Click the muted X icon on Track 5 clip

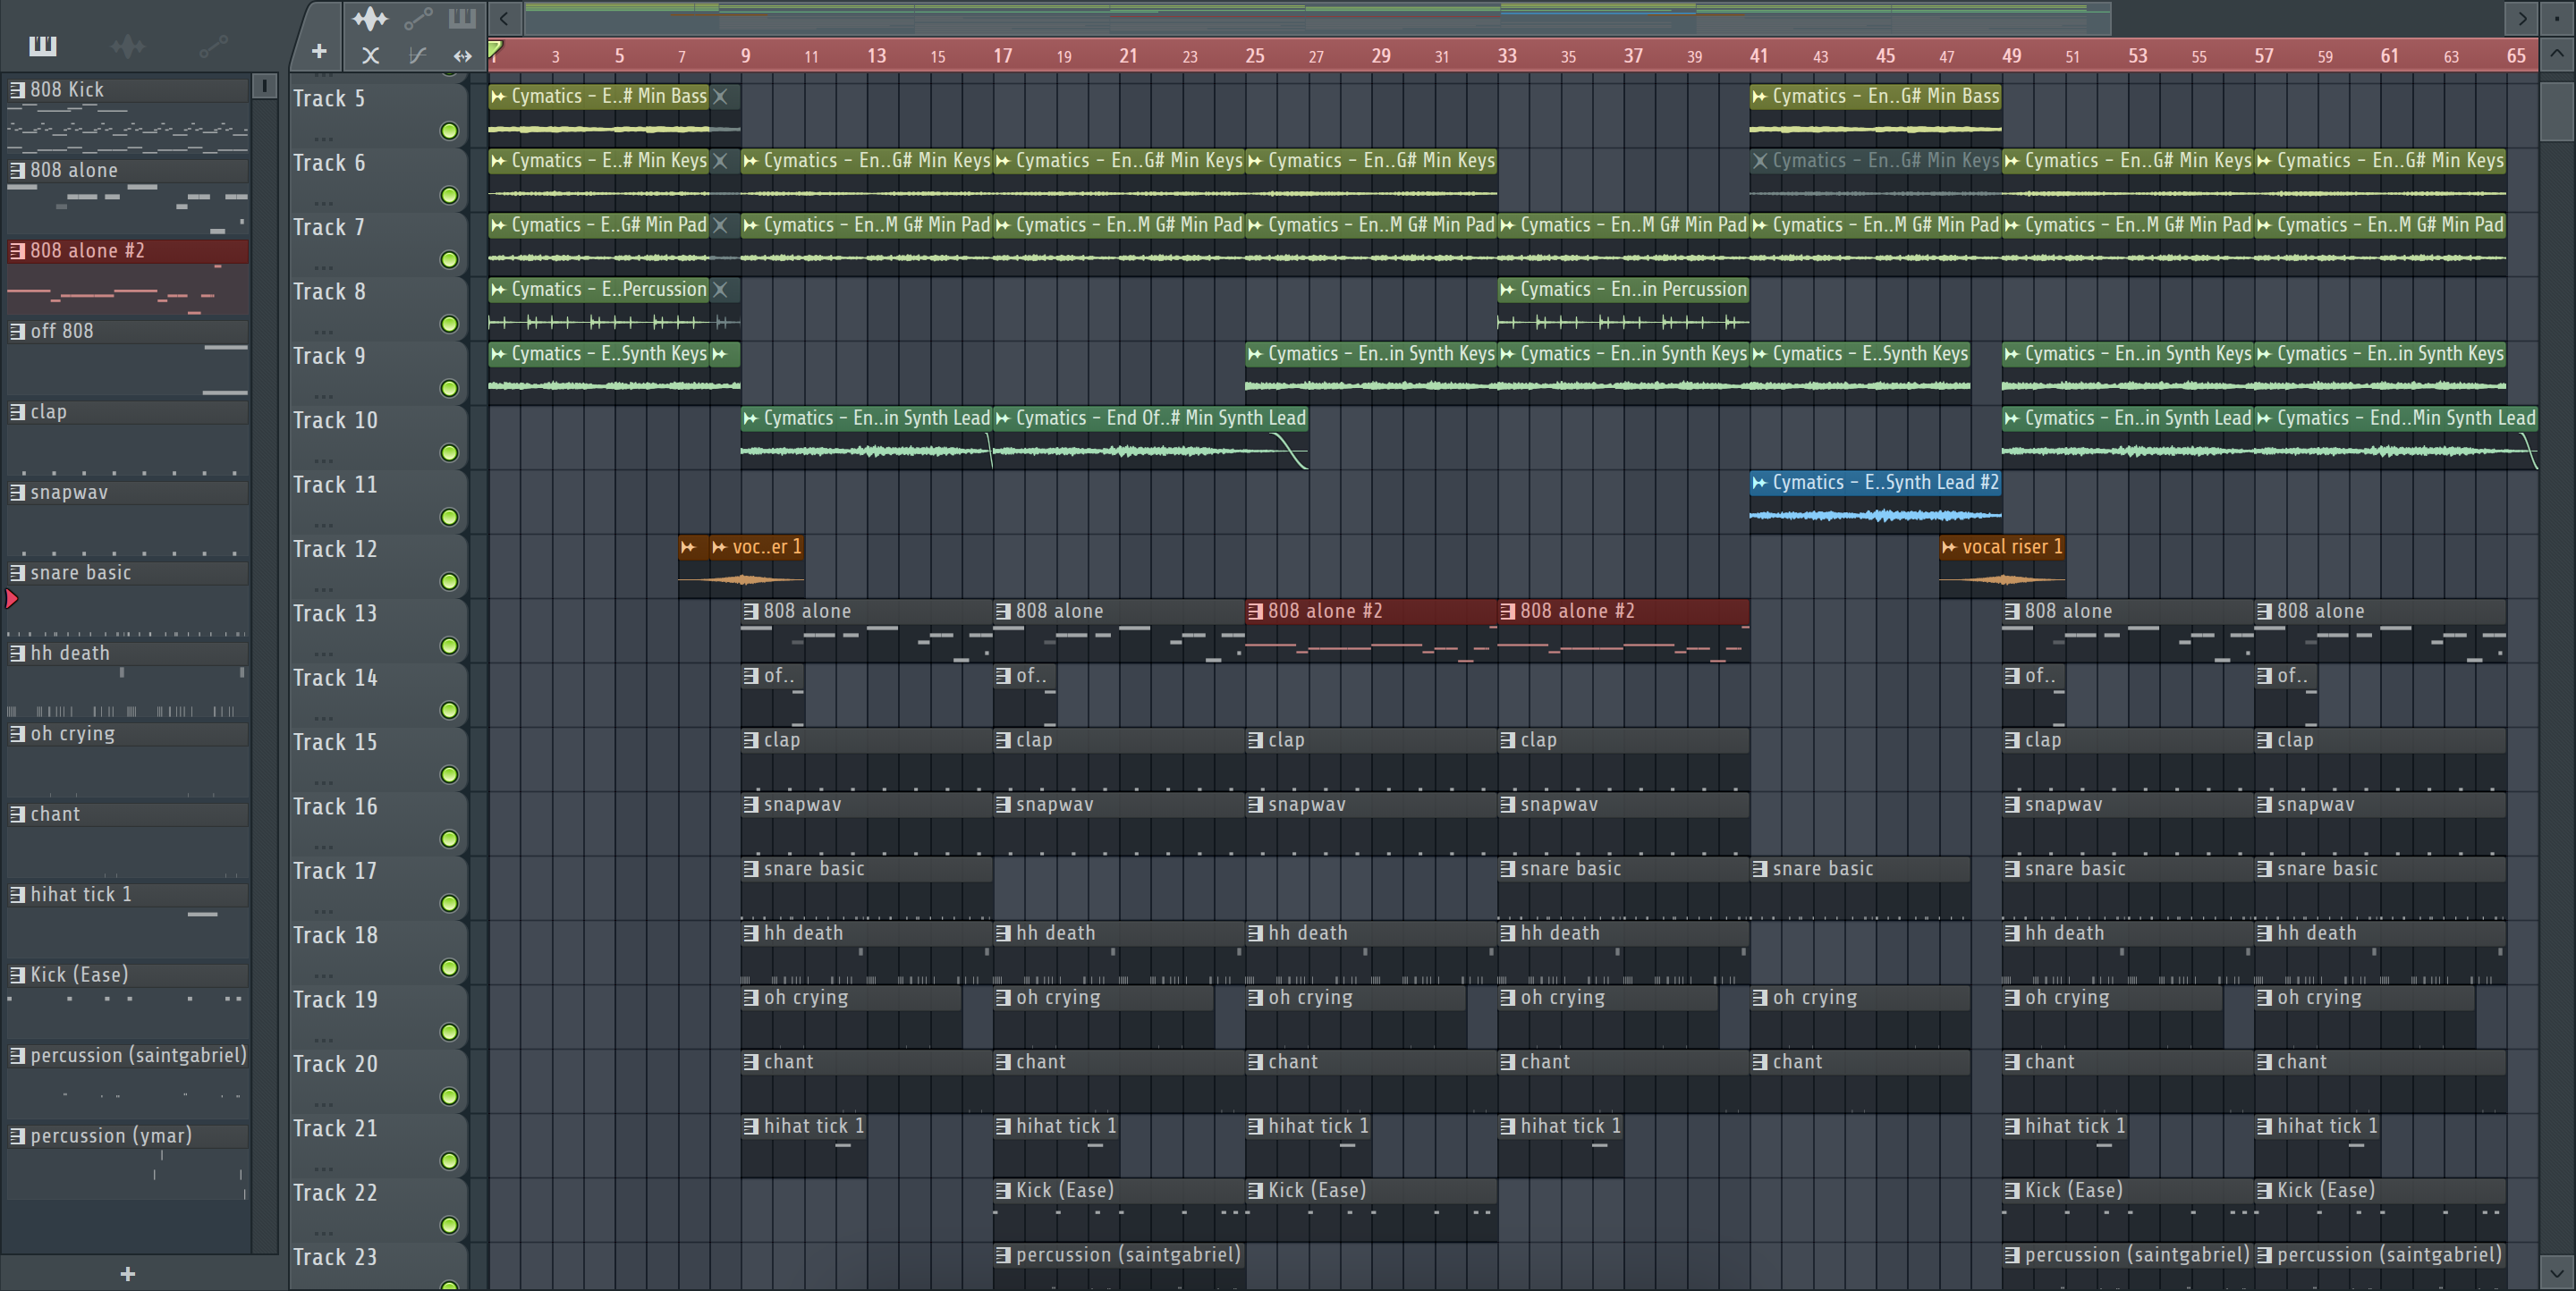(720, 96)
